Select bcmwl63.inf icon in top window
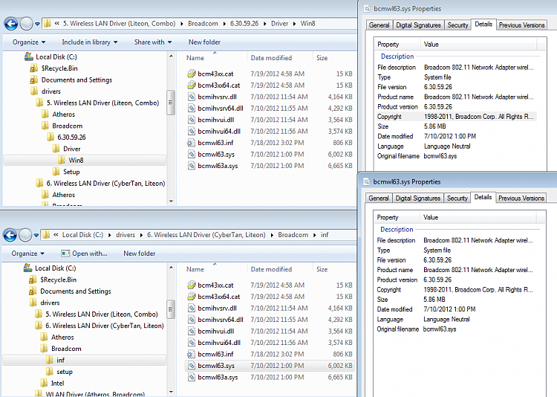 [192, 143]
